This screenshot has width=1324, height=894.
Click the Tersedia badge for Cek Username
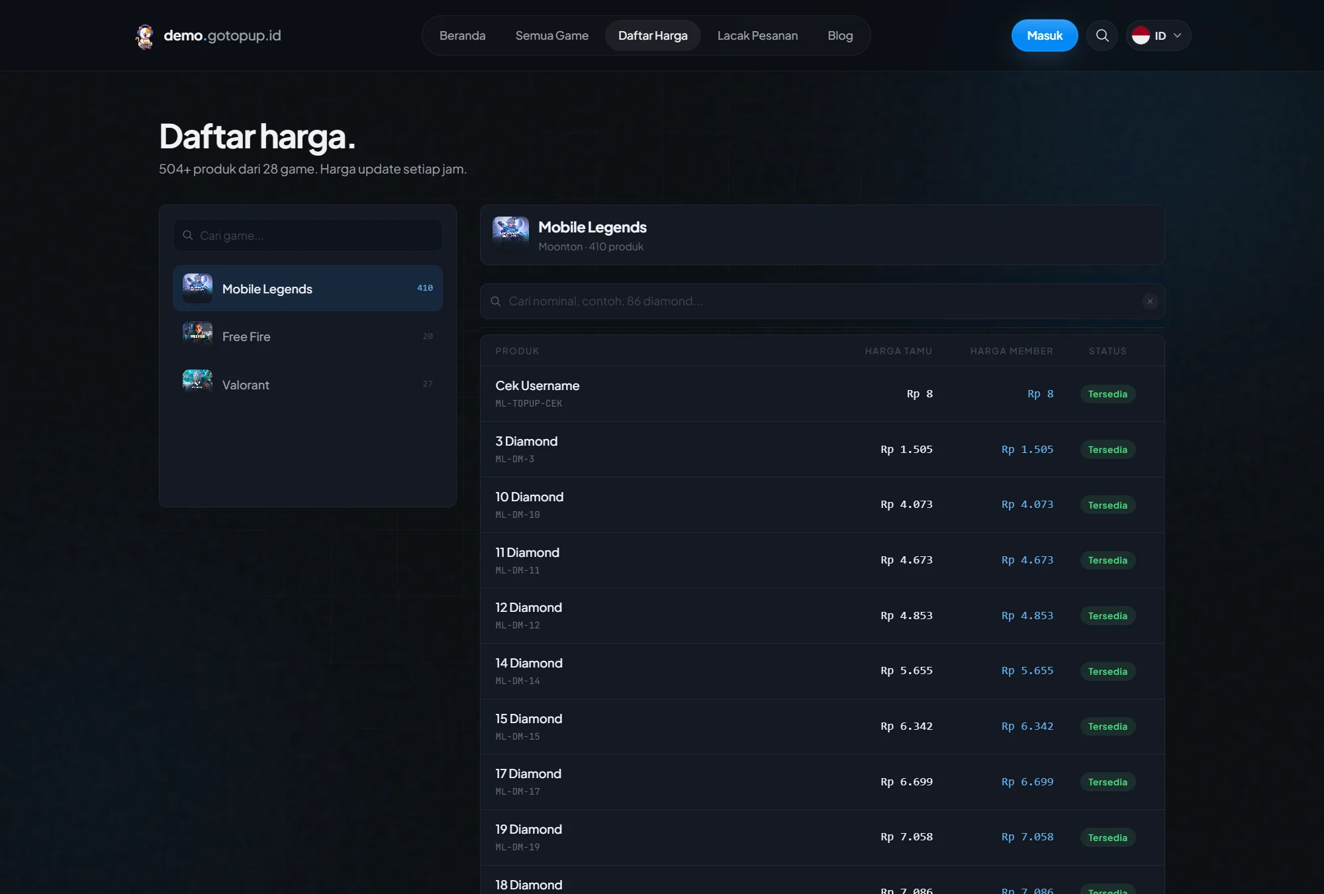pos(1108,394)
